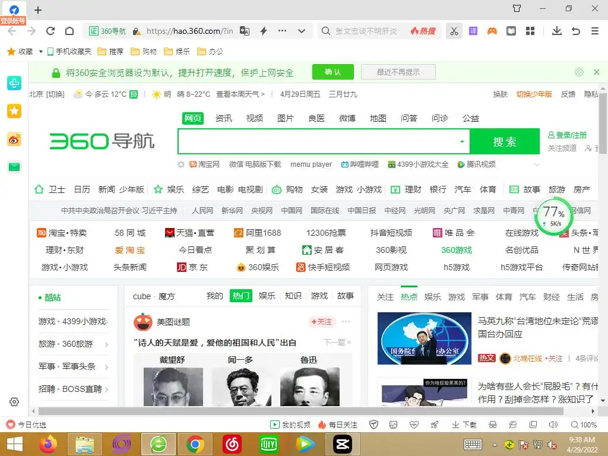Image resolution: width=608 pixels, height=456 pixels.
Task: Click the banner settings gear icon
Action: coord(579,72)
